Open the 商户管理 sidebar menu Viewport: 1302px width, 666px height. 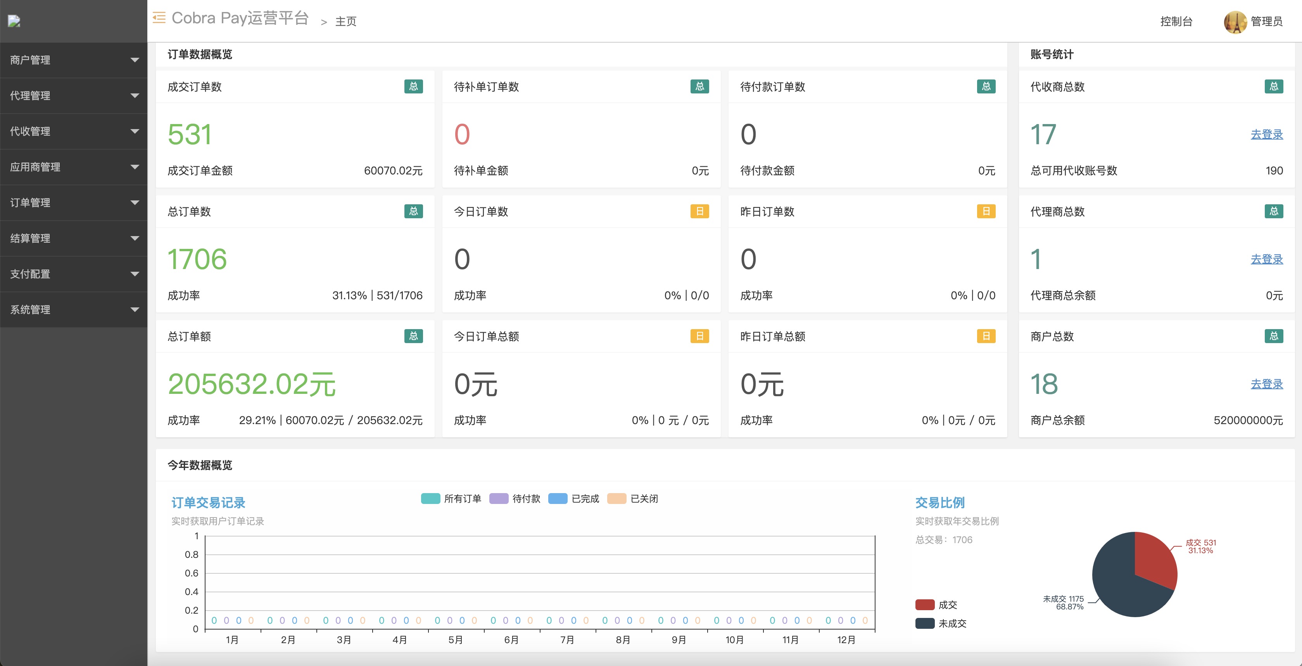pyautogui.click(x=73, y=60)
